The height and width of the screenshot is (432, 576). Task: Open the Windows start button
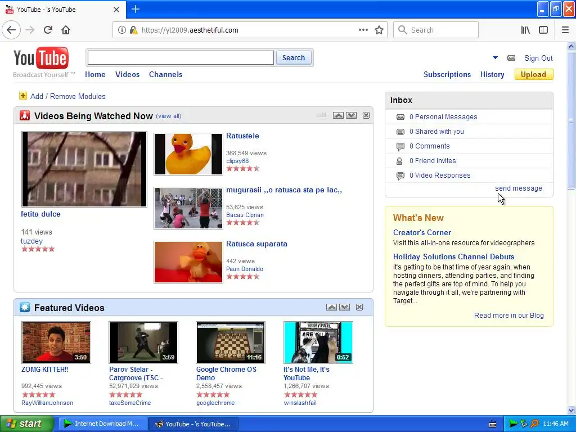coord(27,424)
